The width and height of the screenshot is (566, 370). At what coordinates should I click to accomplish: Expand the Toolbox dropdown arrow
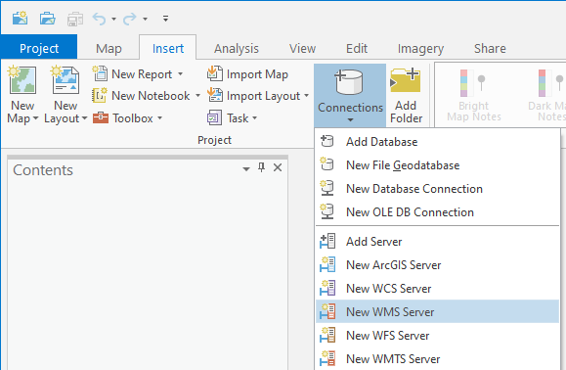159,118
